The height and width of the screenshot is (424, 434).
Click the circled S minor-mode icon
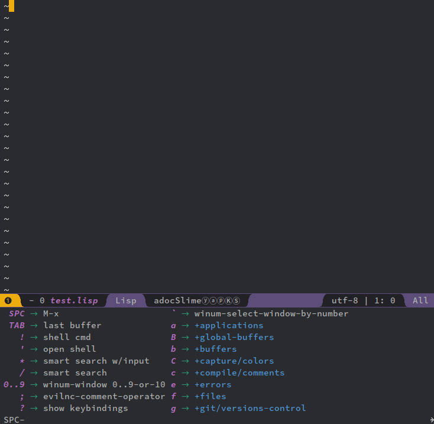pos(237,300)
